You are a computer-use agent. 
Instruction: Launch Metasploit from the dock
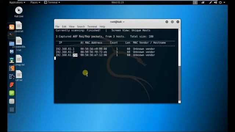click(x=12, y=52)
